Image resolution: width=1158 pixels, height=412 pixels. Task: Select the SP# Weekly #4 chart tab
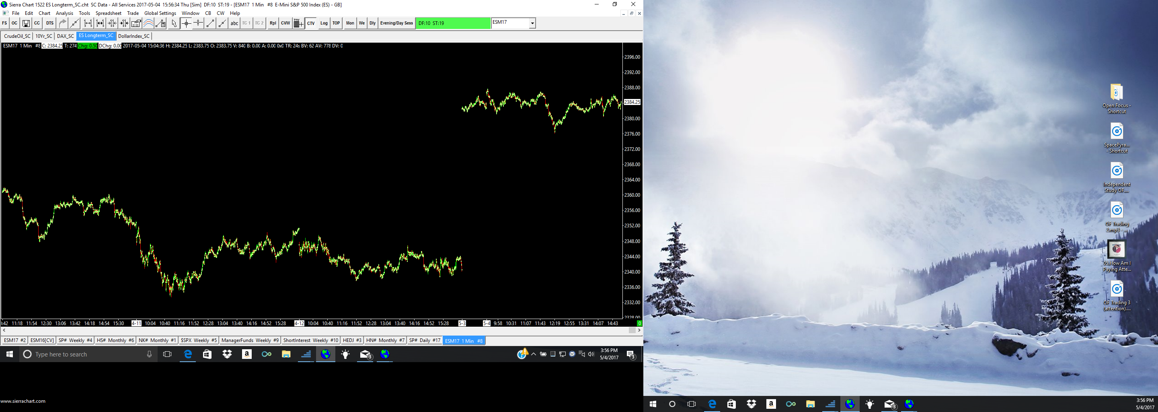(x=75, y=340)
